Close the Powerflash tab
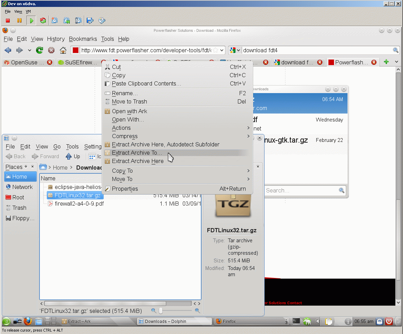The image size is (403, 334). (x=374, y=62)
